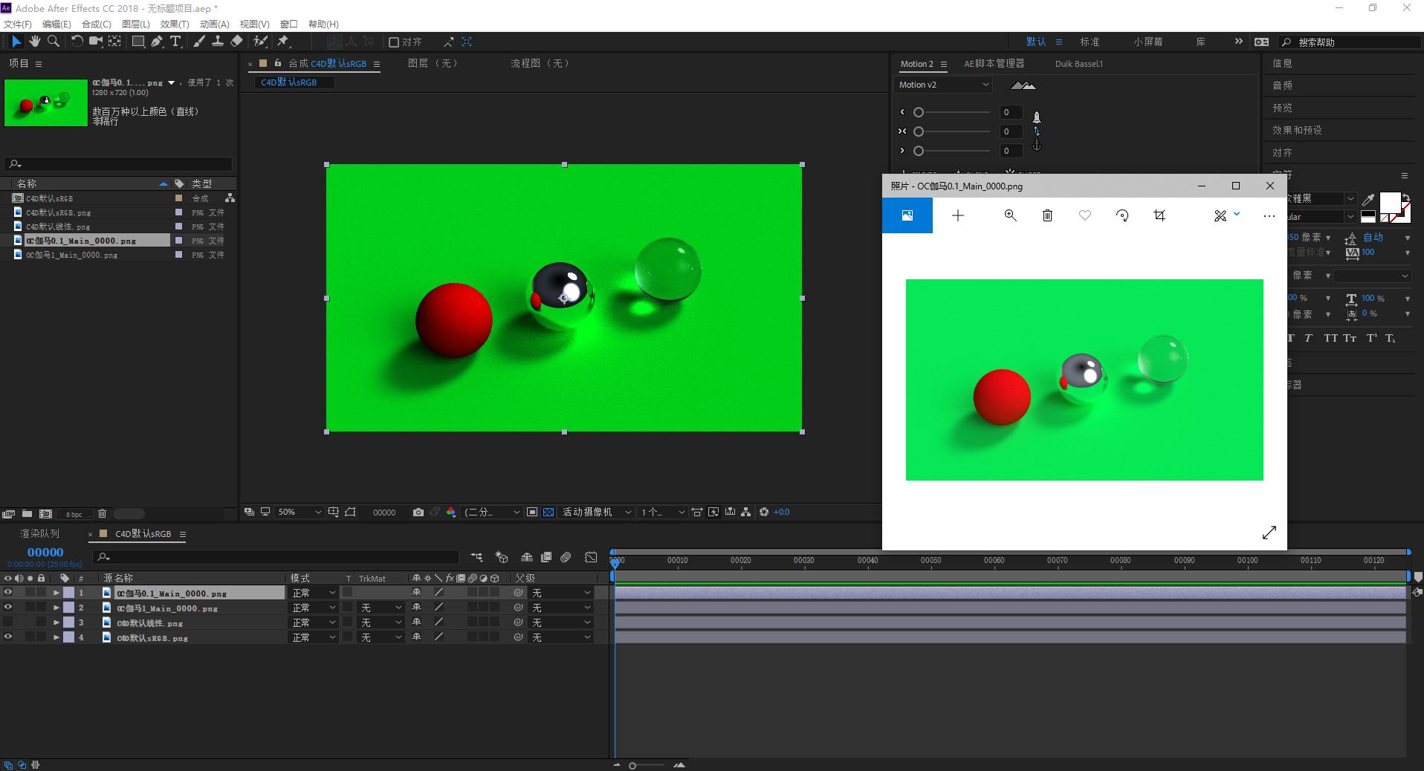Select the Pen tool

pos(157,42)
